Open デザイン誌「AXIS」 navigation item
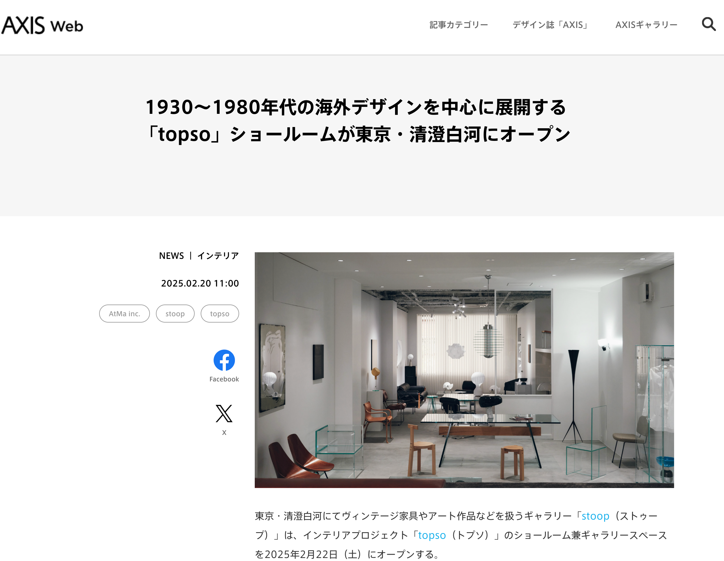This screenshot has height=561, width=724. coord(551,25)
